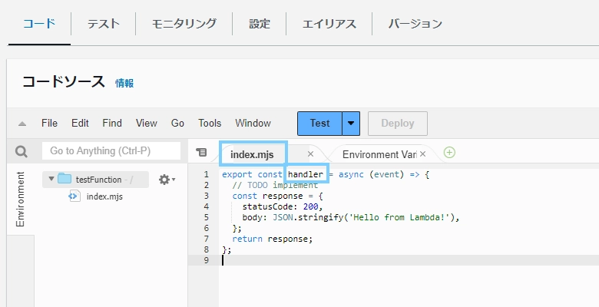
Task: Click the index.mjs file icon in tree
Action: [x=74, y=196]
